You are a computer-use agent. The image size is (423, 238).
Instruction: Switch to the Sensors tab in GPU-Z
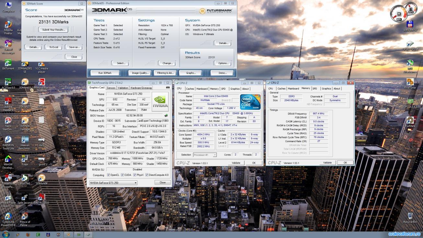click(111, 88)
